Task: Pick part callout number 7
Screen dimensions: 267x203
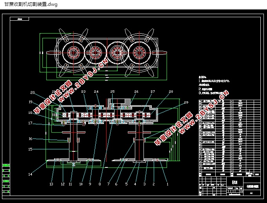Action: (x=109, y=184)
